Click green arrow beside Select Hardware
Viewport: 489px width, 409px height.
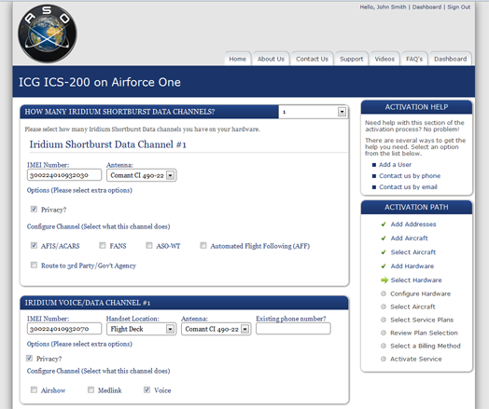(x=384, y=279)
